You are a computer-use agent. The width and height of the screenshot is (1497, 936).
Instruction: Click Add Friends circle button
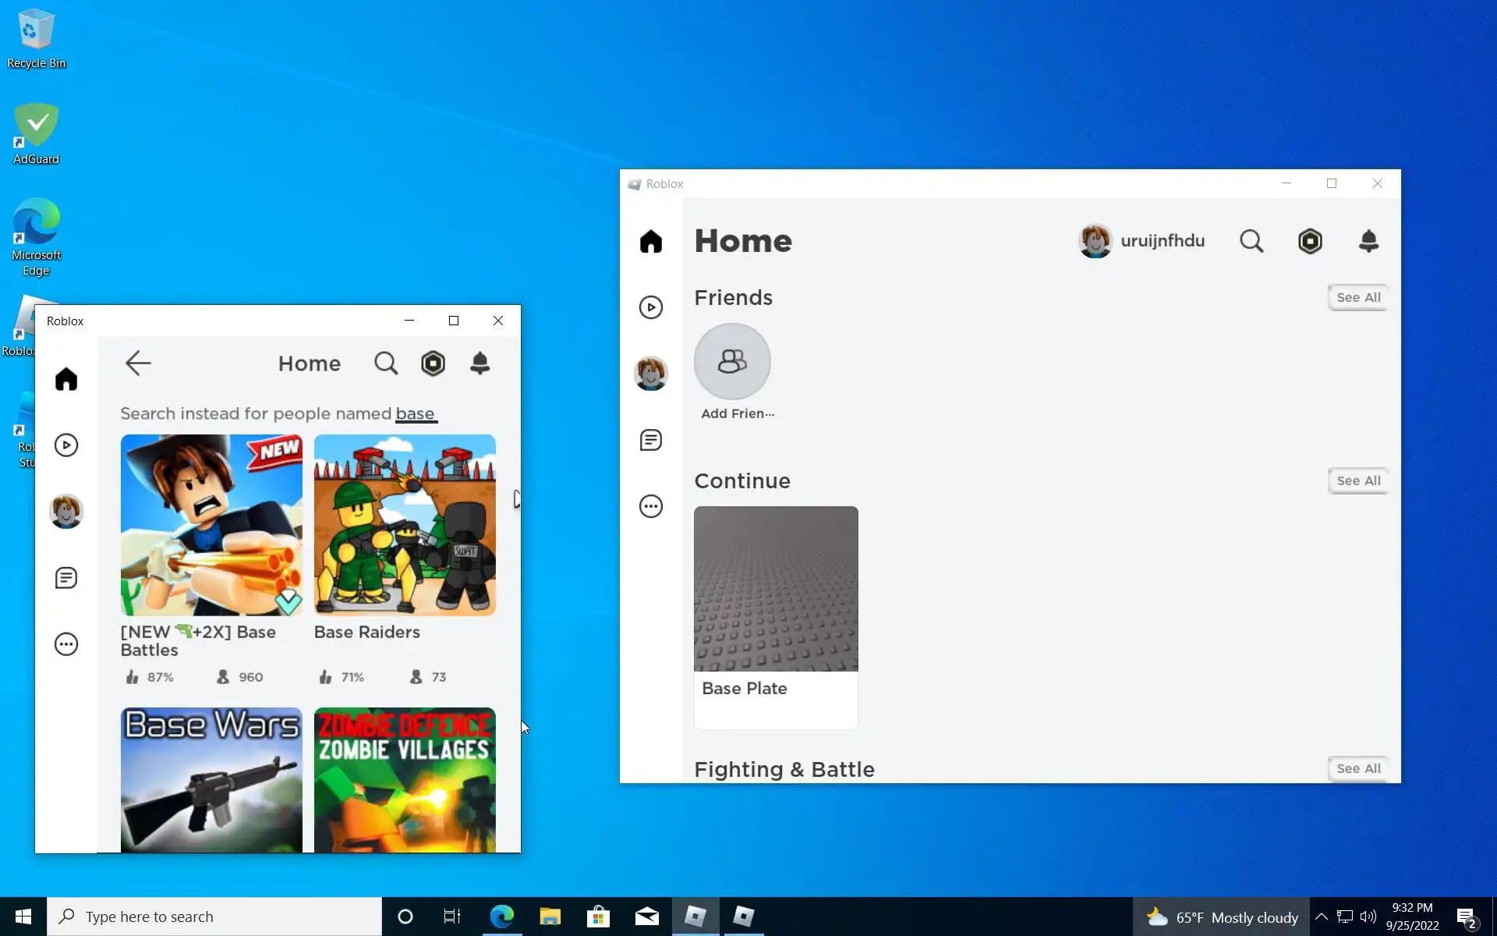pyautogui.click(x=732, y=362)
